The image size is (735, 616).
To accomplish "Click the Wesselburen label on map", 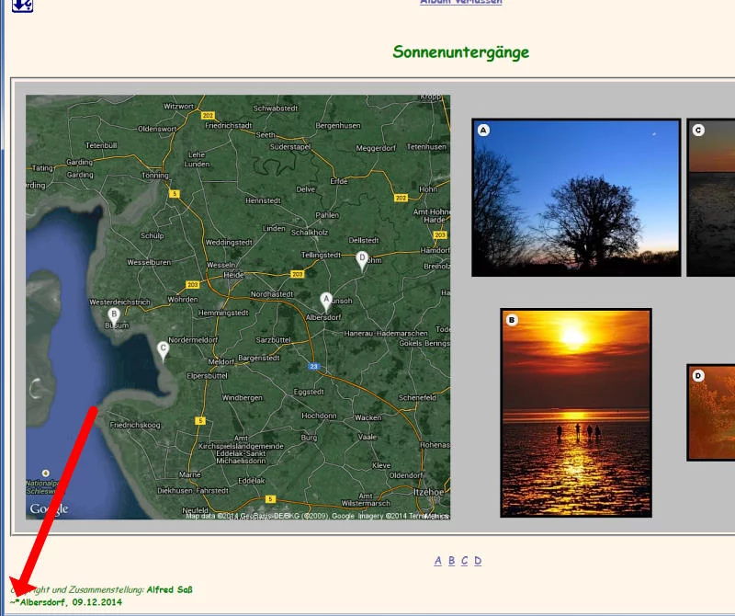I will [149, 262].
